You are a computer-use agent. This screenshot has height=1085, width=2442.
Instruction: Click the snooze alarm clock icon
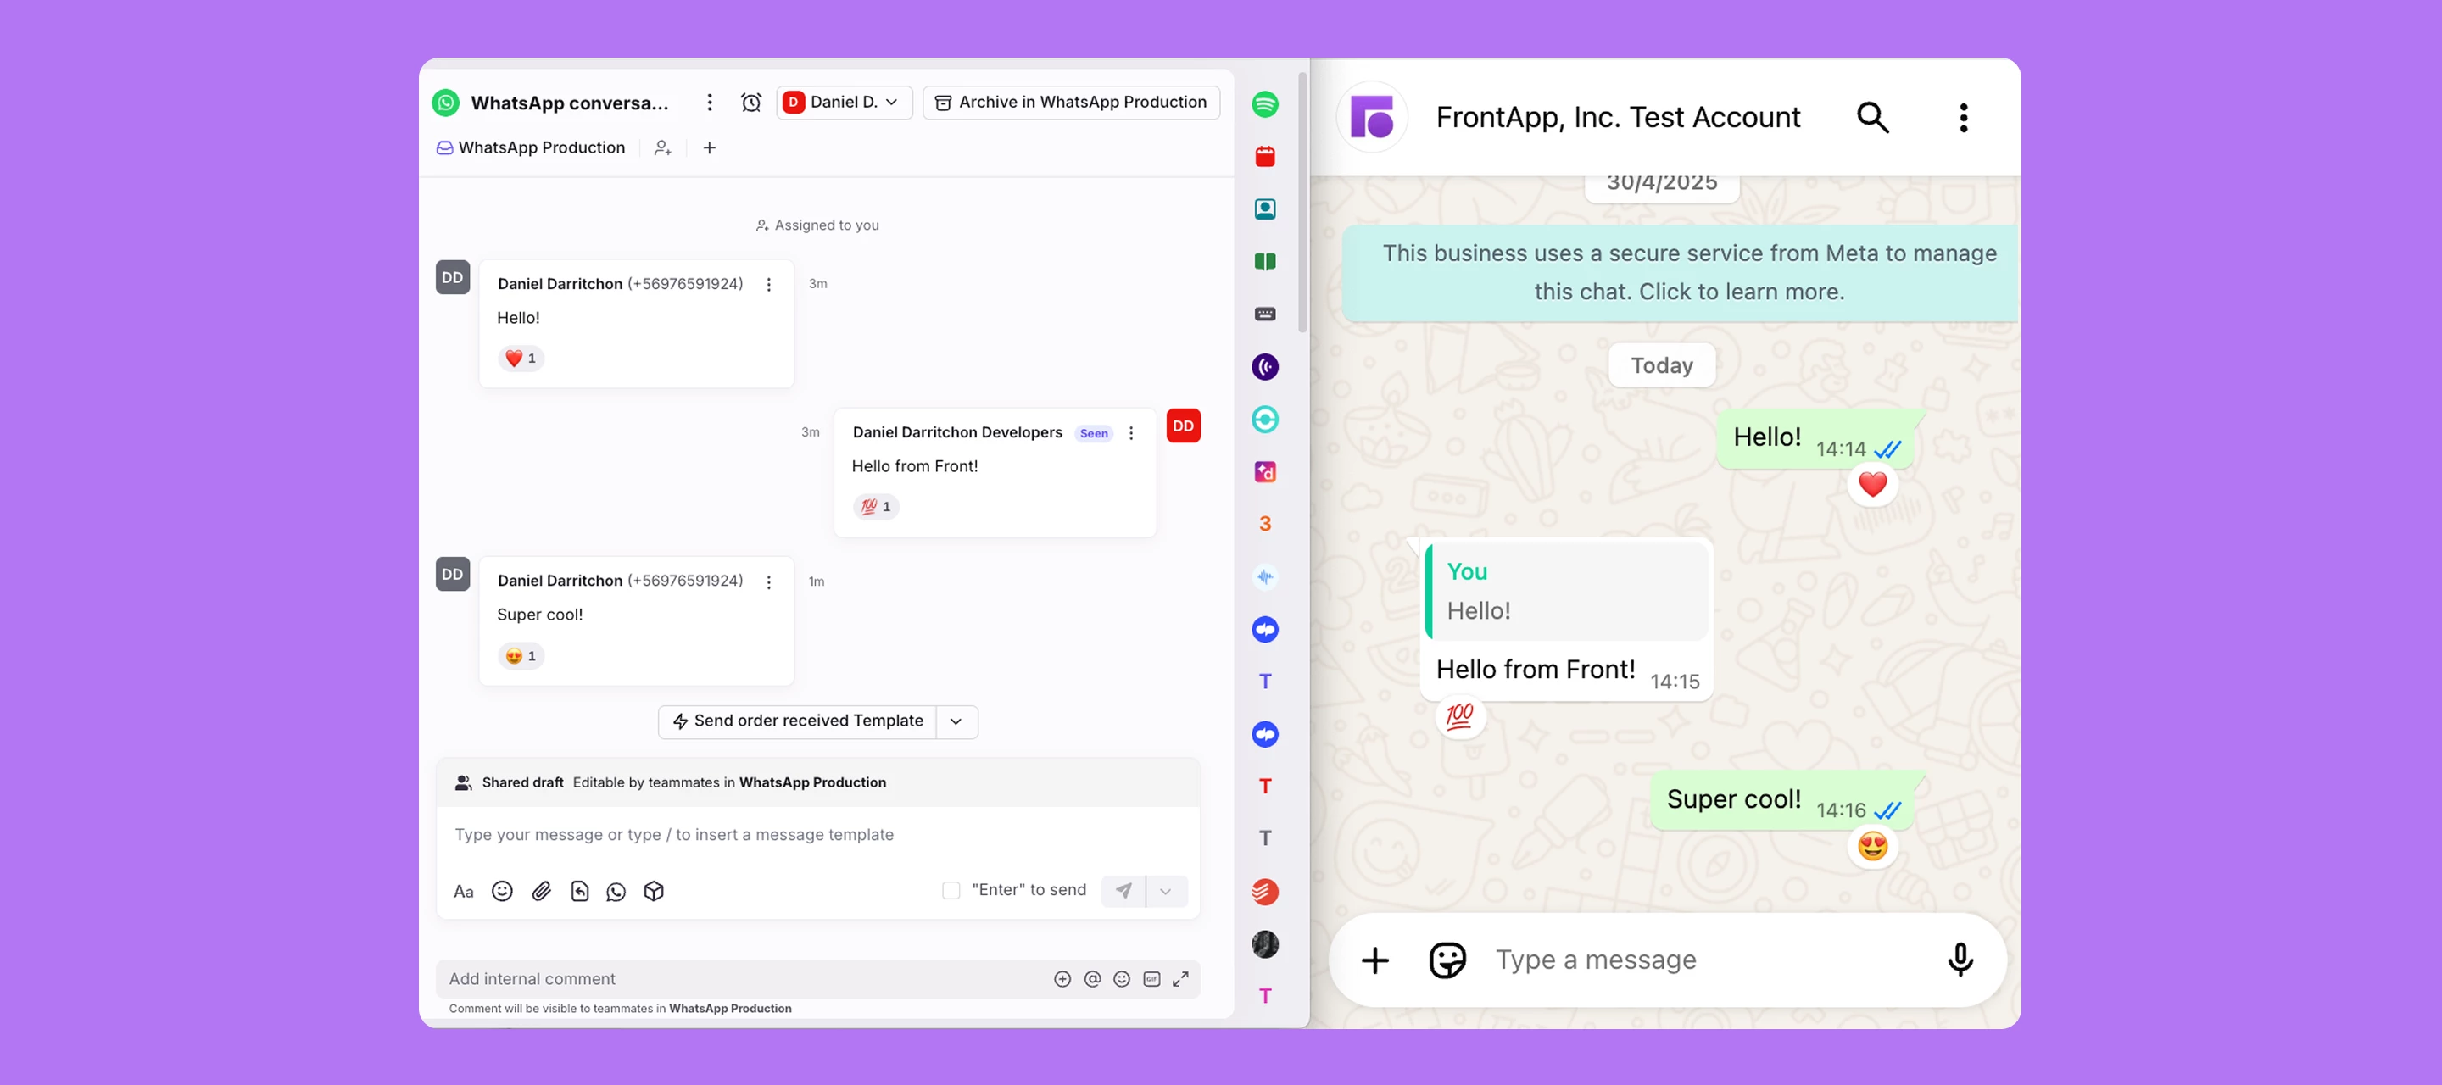(750, 103)
